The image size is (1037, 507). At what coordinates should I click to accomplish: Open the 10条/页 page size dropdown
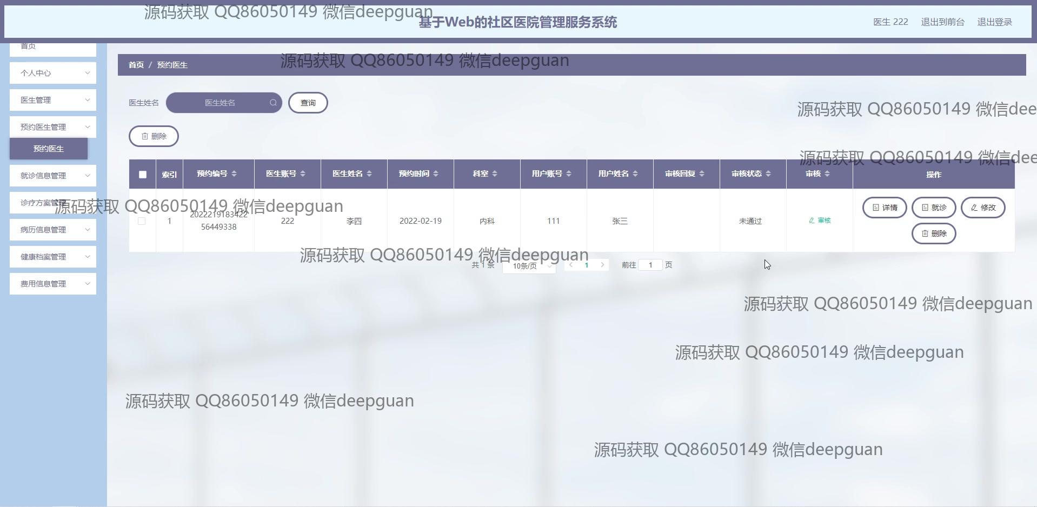point(529,266)
